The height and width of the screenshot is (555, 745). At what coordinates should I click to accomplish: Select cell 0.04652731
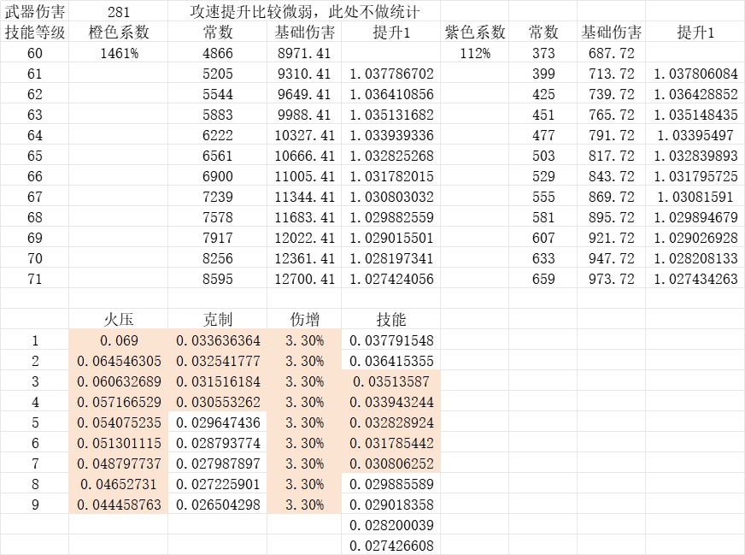click(118, 484)
